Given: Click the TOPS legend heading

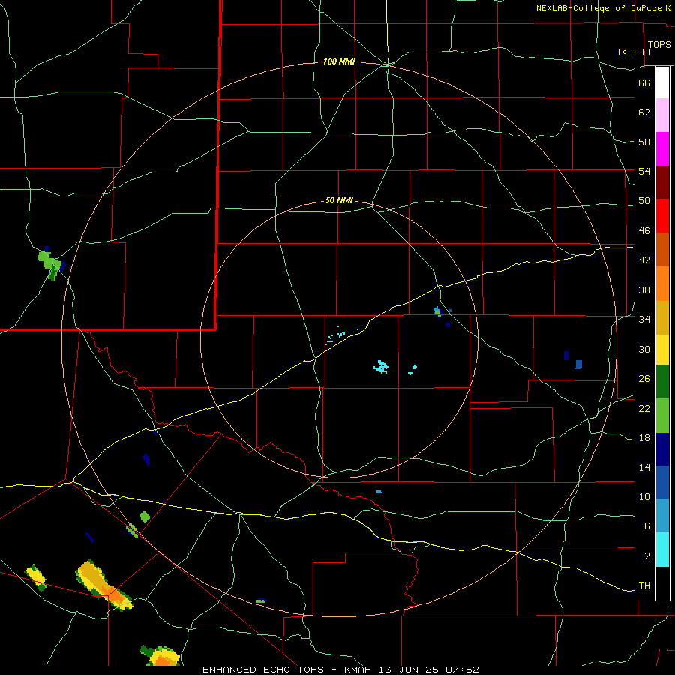Looking at the screenshot, I should (659, 45).
